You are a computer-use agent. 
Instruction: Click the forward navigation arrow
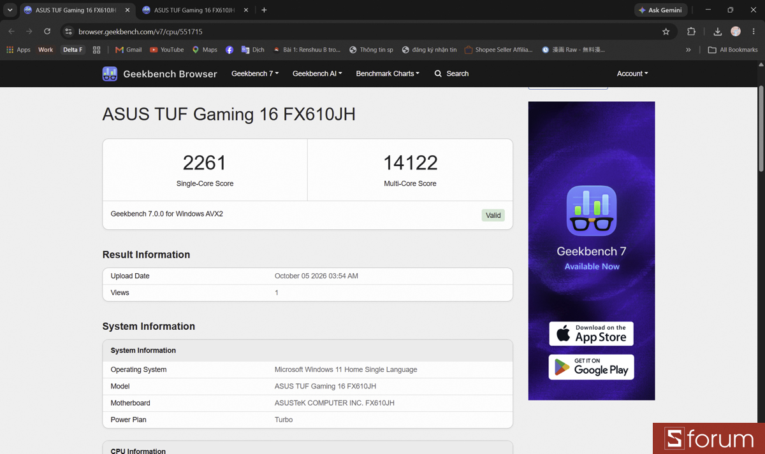[29, 31]
